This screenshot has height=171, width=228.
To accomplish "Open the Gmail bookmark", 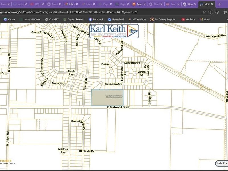I will [205, 19].
